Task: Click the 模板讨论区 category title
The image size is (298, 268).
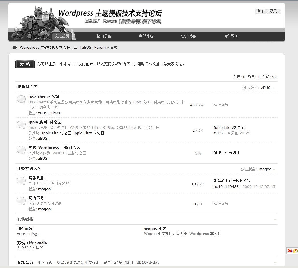Action: tap(27, 87)
